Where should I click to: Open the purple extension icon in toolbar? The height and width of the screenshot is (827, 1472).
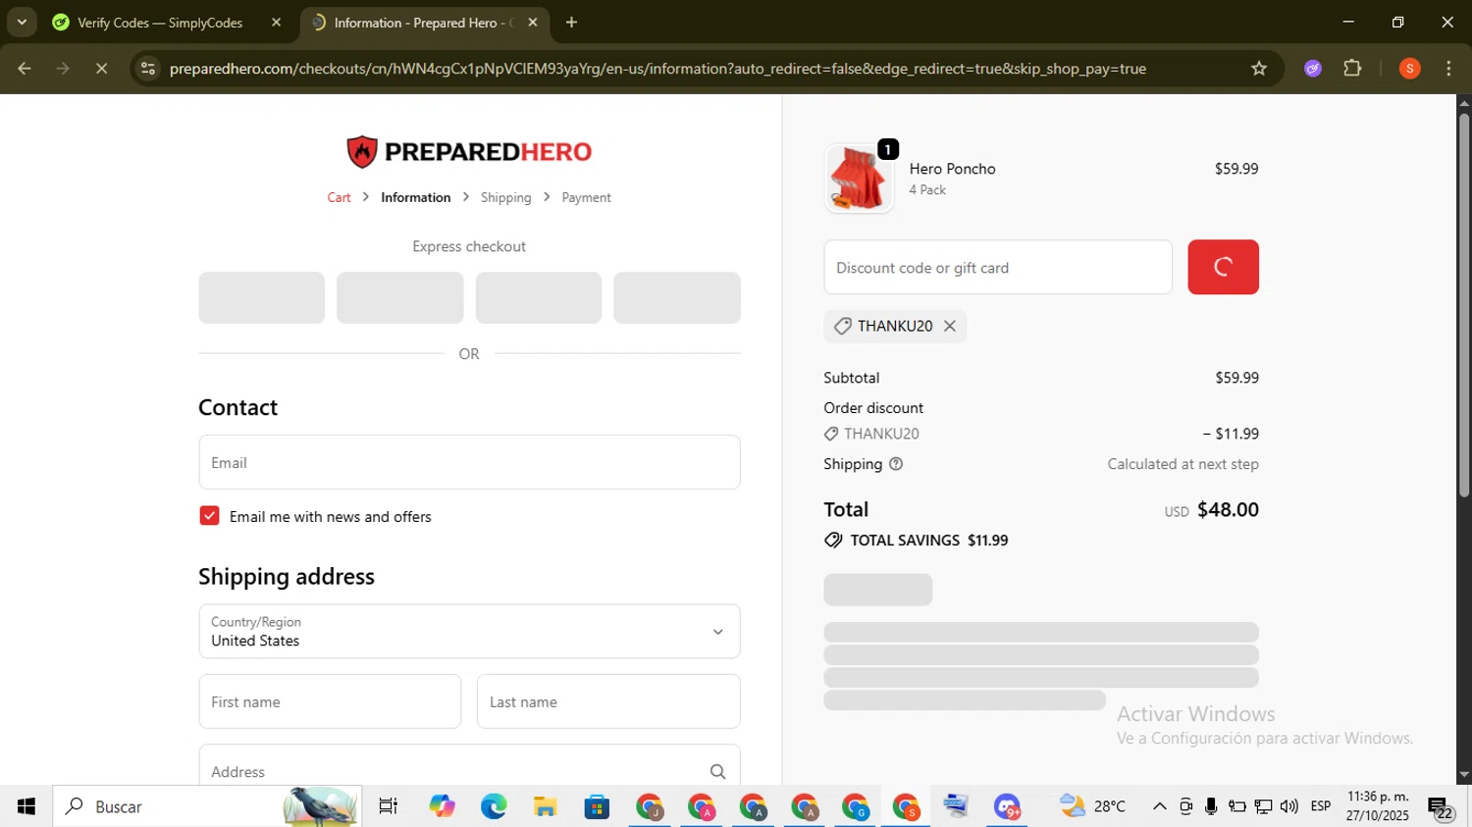point(1313,69)
